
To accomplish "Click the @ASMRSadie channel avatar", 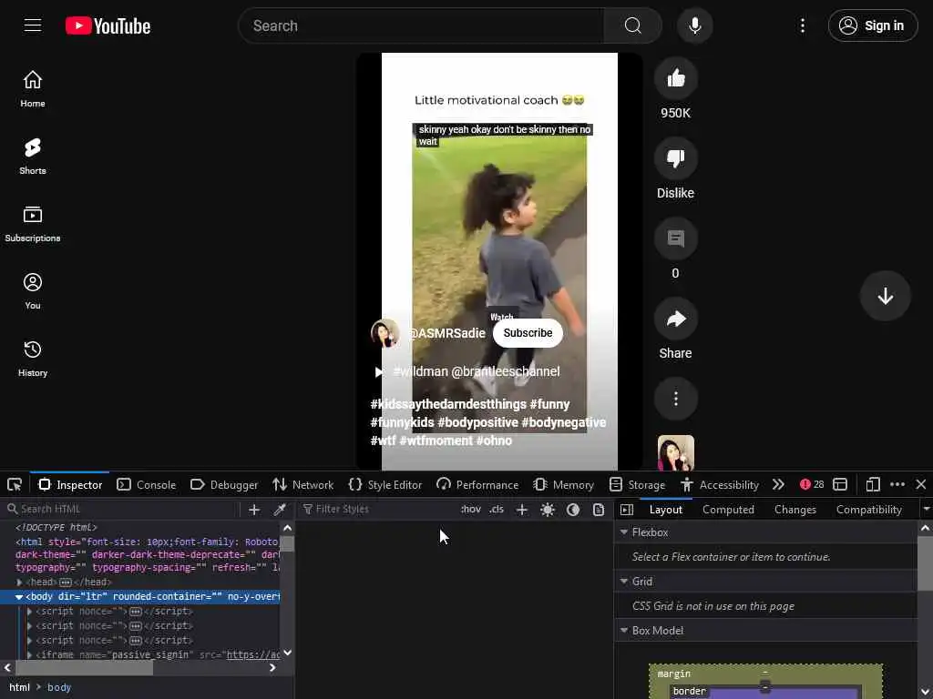I will [x=385, y=333].
